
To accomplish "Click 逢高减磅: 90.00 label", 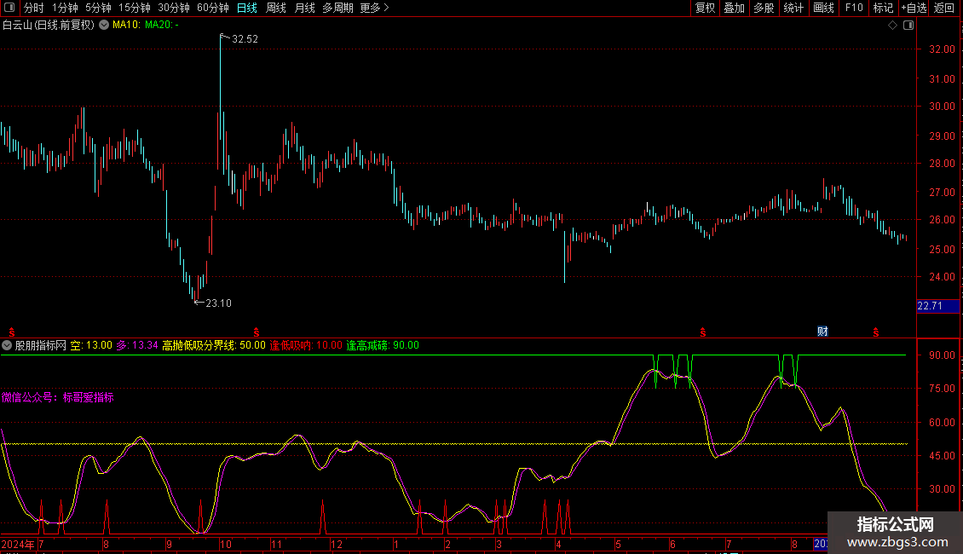I will click(383, 346).
